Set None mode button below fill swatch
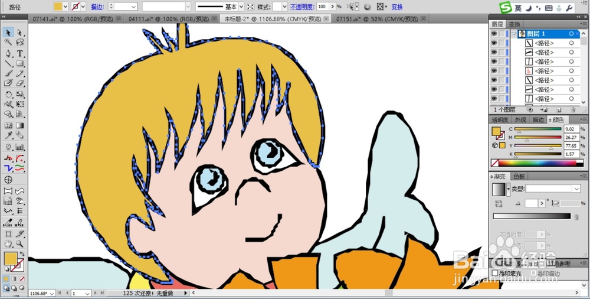The height and width of the screenshot is (299, 590). point(22,279)
